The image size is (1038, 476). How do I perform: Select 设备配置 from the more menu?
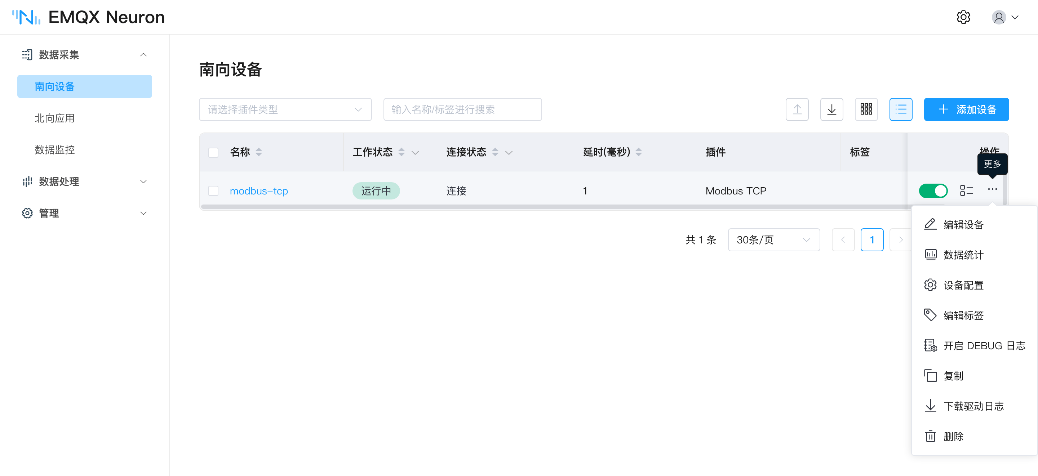tap(974, 285)
